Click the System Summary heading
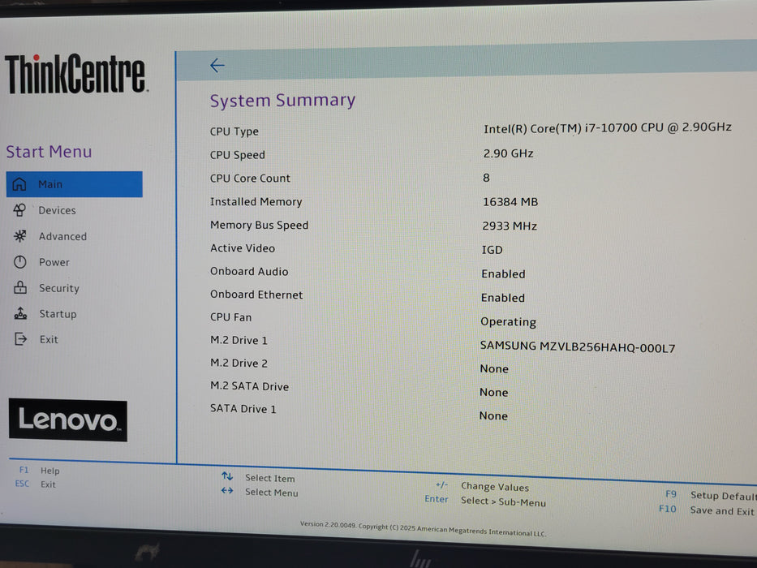Viewport: 757px width, 568px height. point(282,101)
